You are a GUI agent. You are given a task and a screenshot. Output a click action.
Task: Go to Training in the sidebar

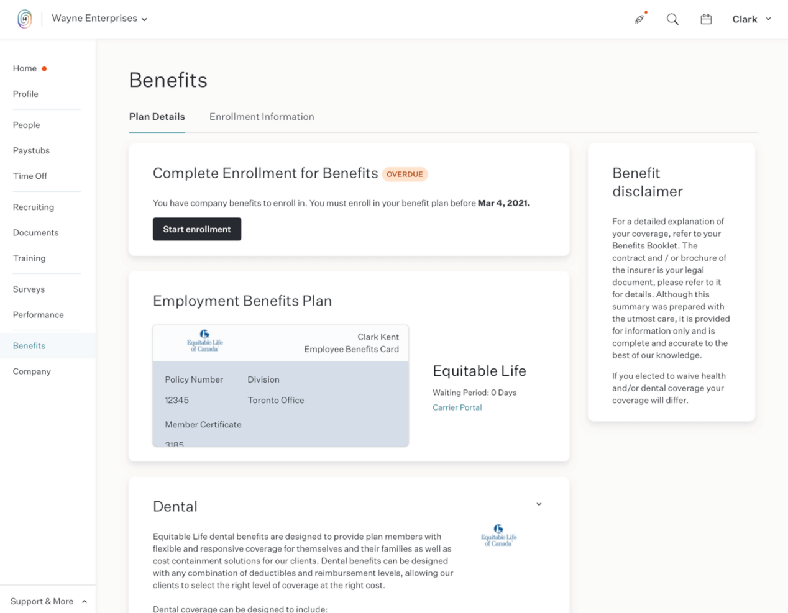coord(29,258)
